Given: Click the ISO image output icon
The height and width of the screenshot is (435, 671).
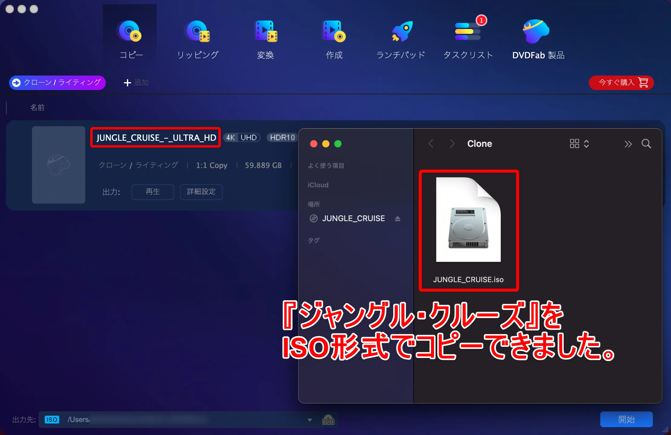Looking at the screenshot, I should 328,420.
